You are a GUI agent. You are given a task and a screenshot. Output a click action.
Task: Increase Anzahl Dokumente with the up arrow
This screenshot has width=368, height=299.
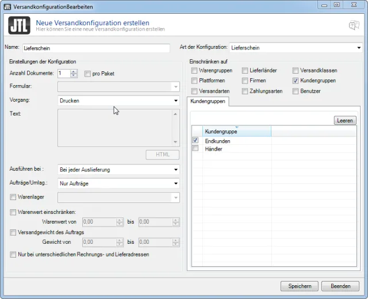pos(74,71)
